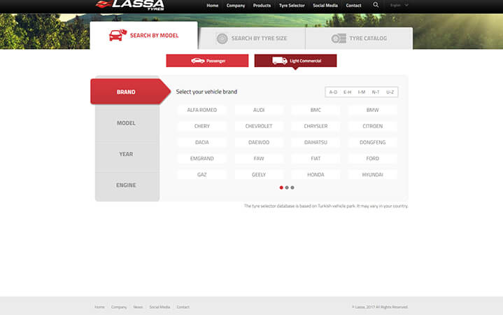Click the tyre icon on Tyre Size tab
503x315 pixels.
tap(222, 38)
